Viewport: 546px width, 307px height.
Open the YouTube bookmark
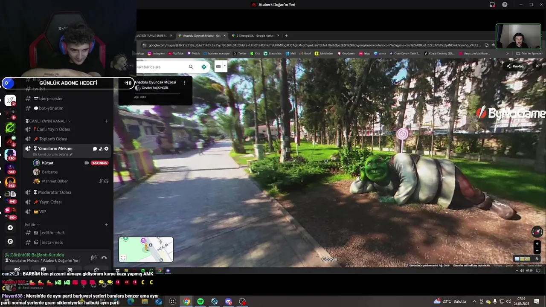176,54
